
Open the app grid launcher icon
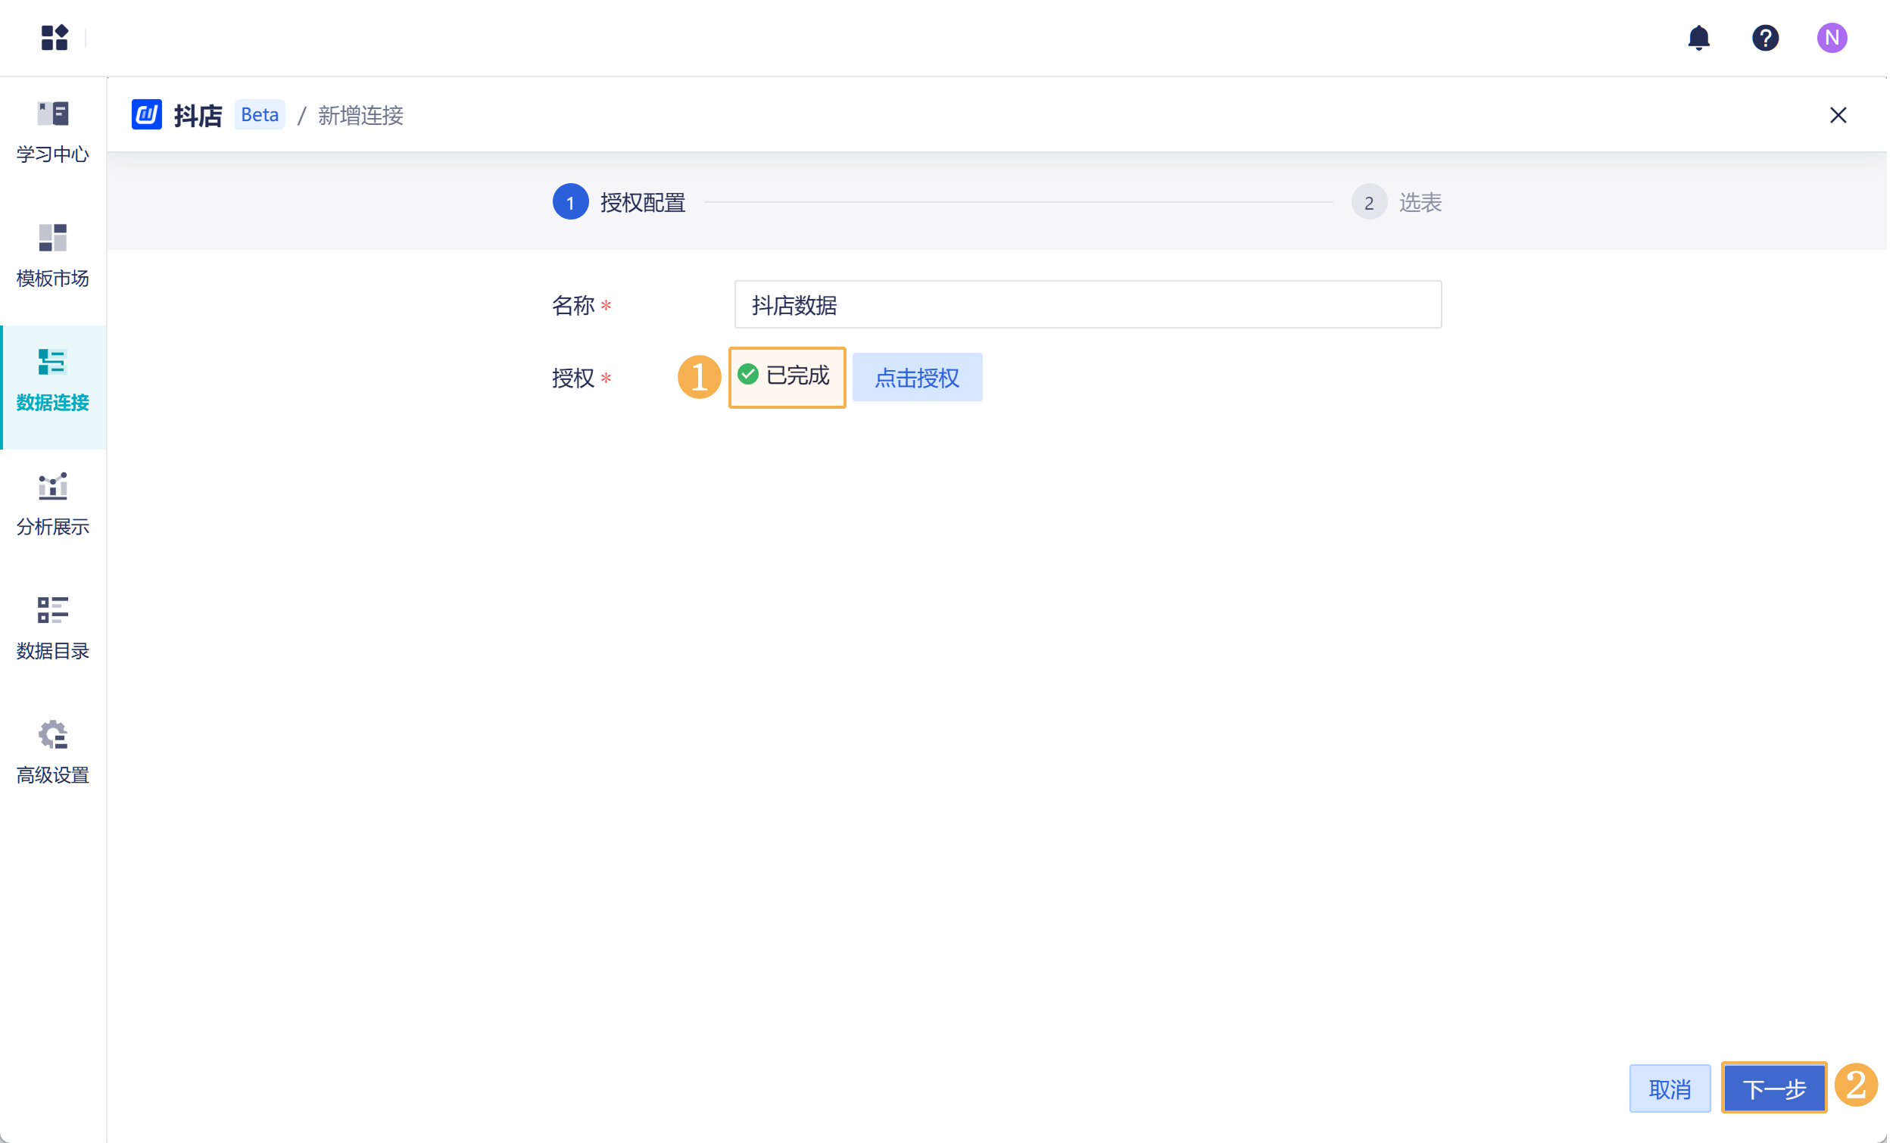click(x=54, y=37)
